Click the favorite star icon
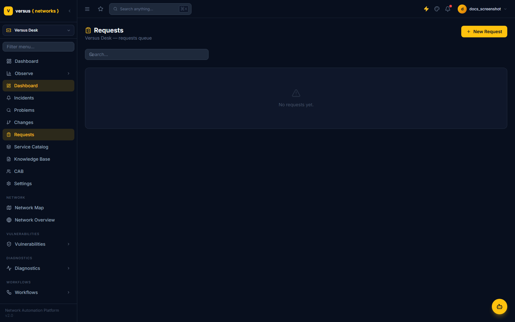The height and width of the screenshot is (322, 515). pyautogui.click(x=101, y=9)
